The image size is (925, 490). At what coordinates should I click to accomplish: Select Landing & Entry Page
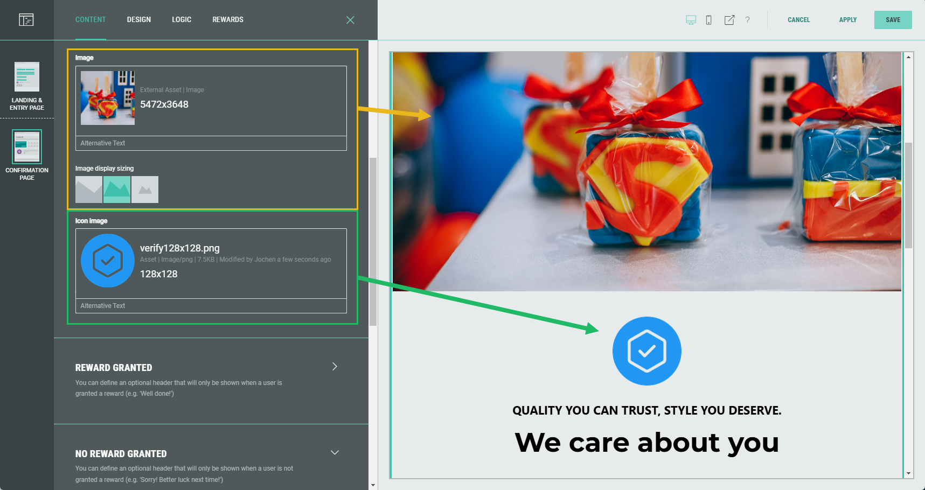(27, 86)
